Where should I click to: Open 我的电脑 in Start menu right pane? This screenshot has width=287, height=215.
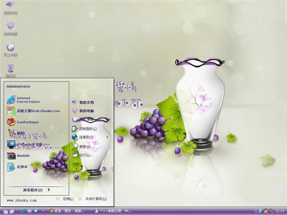coord(83,111)
